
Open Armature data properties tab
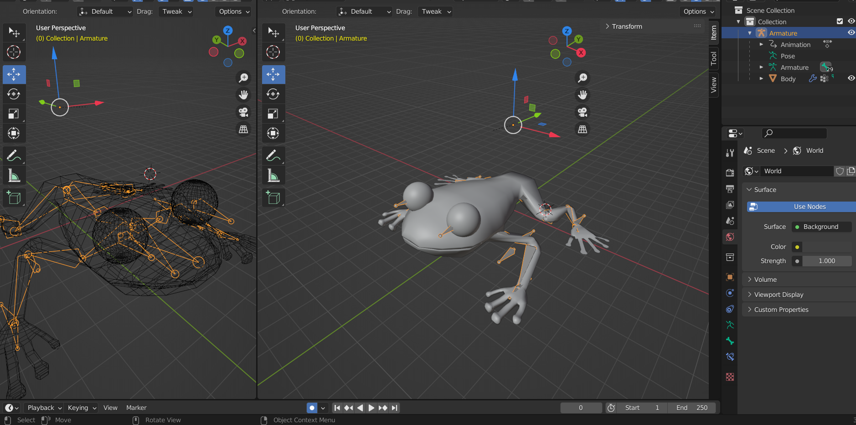(x=730, y=325)
